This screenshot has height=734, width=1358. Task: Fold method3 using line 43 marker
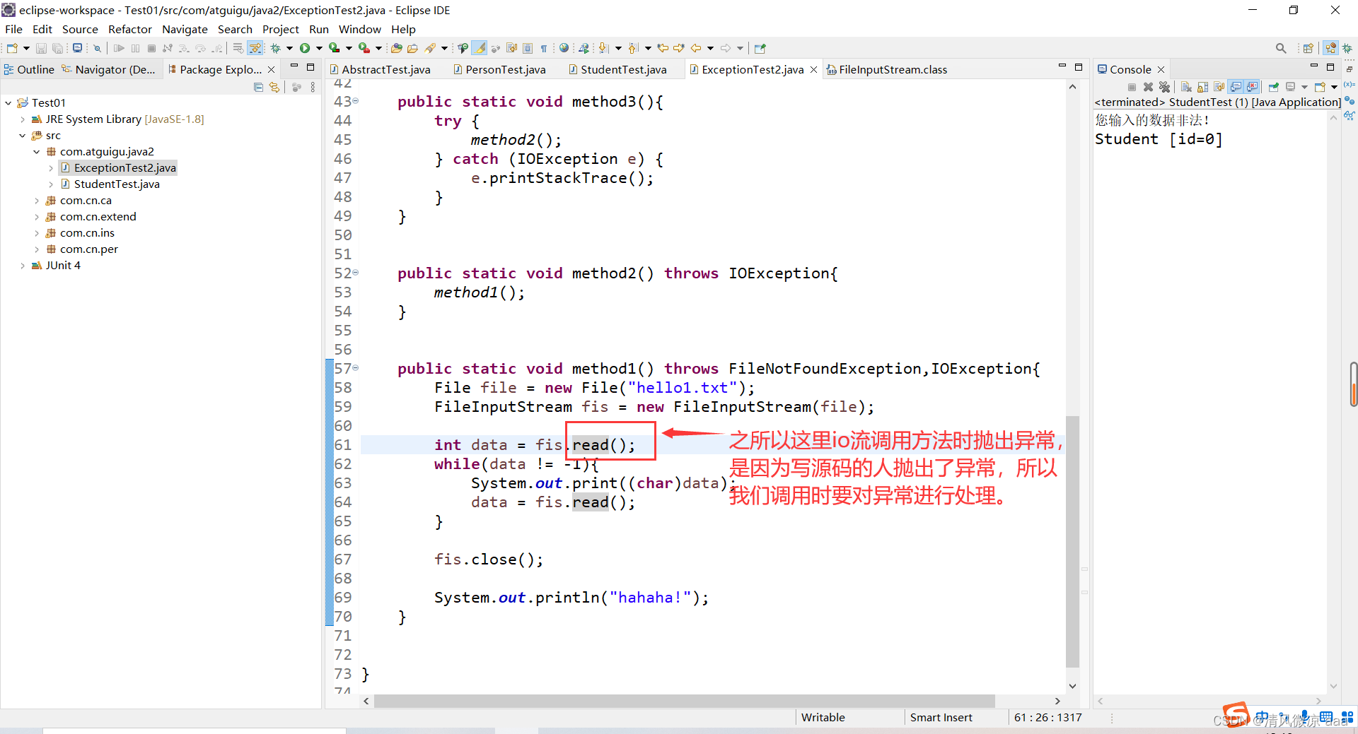[x=356, y=101]
